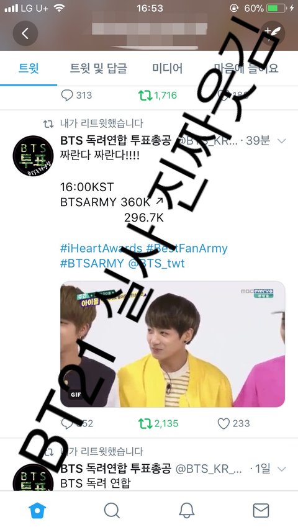Open the search magnifier icon

pos(112,510)
